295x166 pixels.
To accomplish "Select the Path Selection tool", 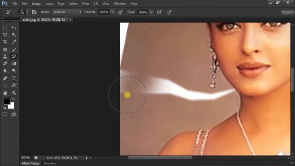I will [x=5, y=85].
